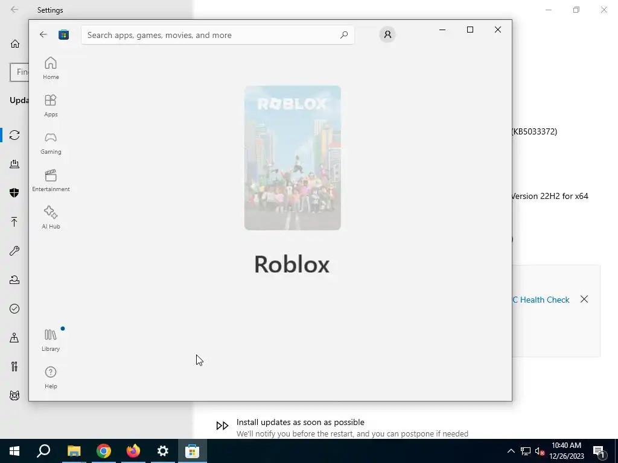Launch Firefox from the taskbar
618x463 pixels.
point(133,451)
